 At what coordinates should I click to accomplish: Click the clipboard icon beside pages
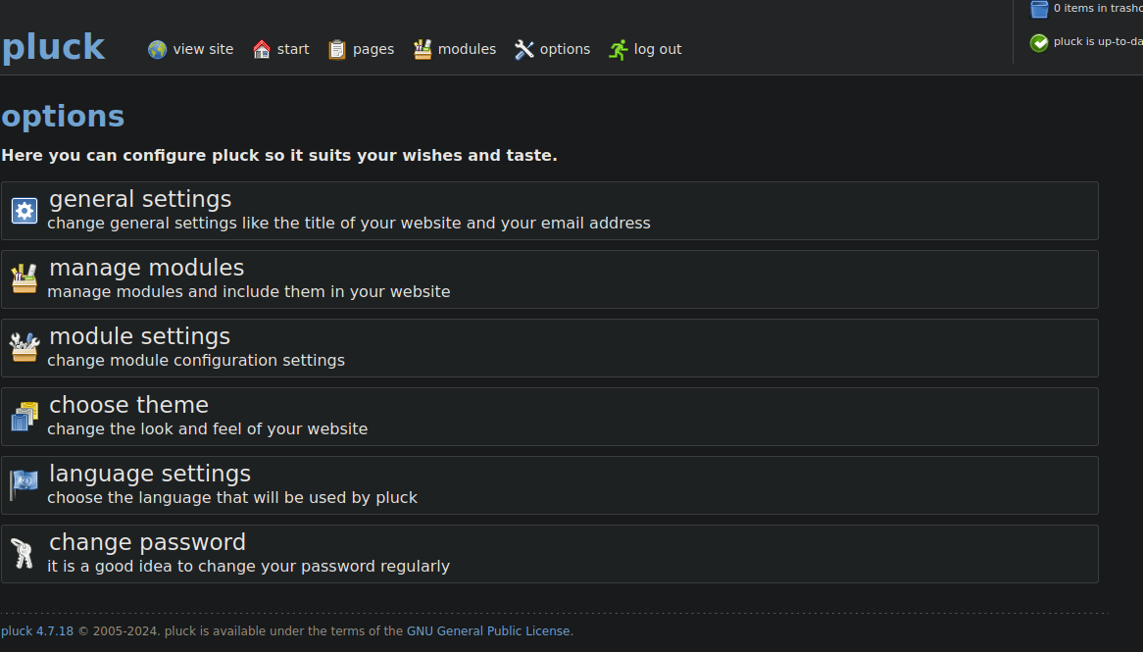pos(337,50)
